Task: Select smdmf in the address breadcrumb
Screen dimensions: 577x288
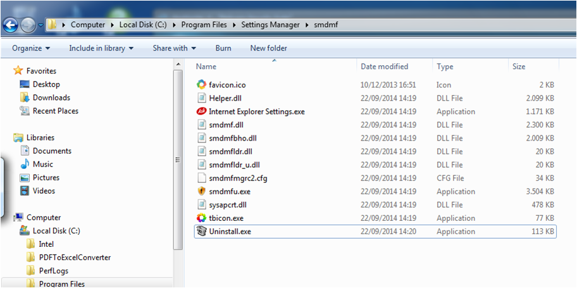Action: (326, 25)
